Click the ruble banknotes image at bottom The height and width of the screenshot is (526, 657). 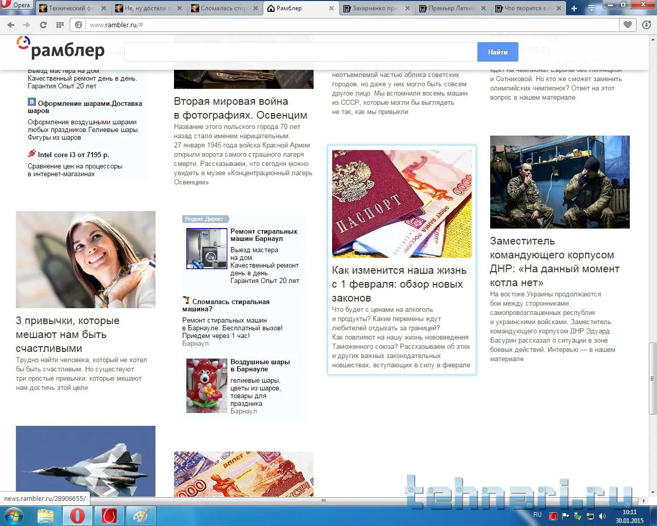point(244,474)
